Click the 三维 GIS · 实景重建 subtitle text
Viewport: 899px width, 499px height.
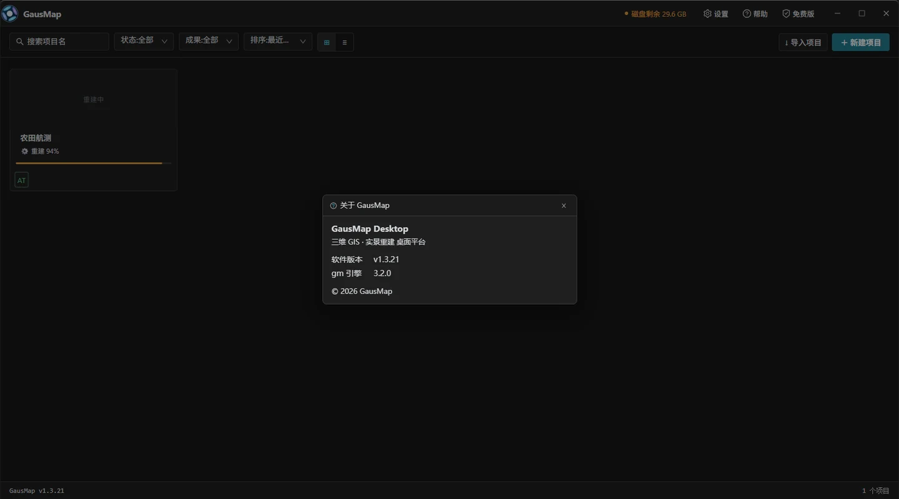point(378,242)
